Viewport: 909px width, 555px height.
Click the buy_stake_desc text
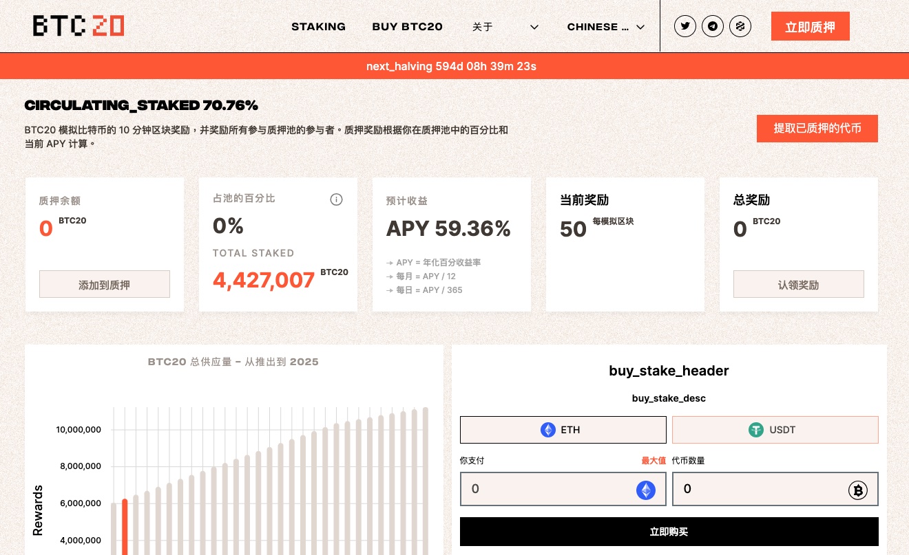[x=669, y=398]
